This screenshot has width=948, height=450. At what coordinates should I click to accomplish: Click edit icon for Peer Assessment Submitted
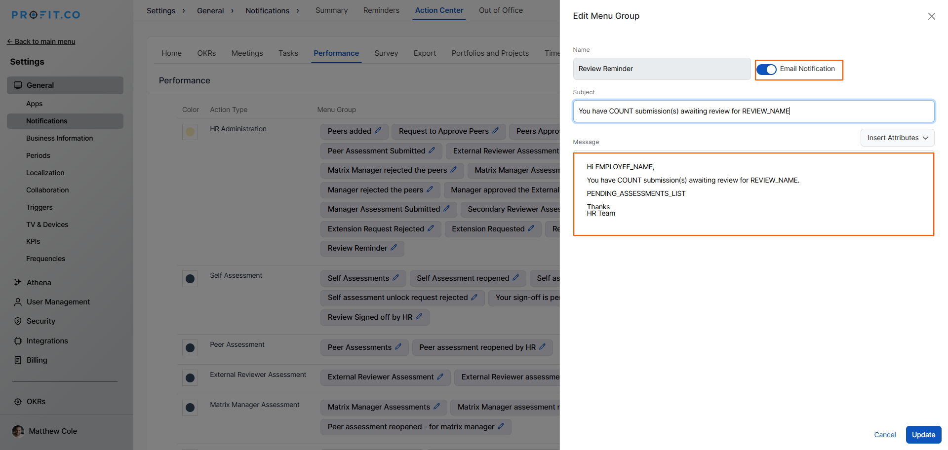[x=432, y=150]
